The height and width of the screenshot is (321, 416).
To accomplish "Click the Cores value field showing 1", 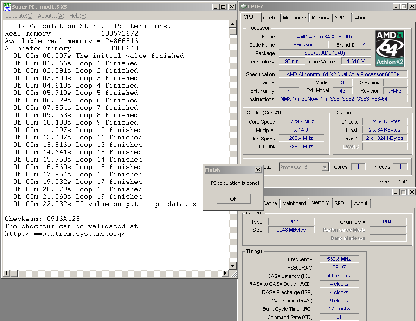I will coord(358,167).
